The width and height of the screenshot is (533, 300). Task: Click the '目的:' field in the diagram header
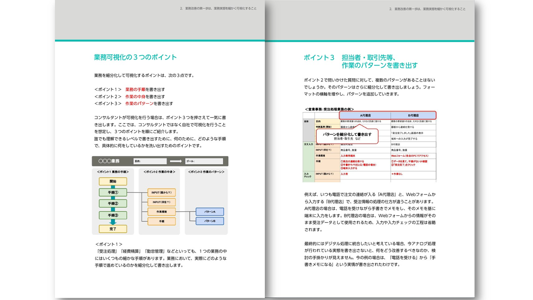pos(150,161)
